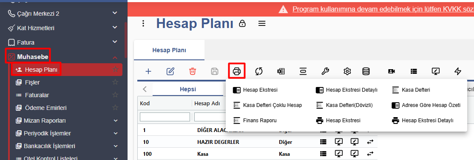Click the wrench tool icon
Viewport: 474px width, 160px height.
coord(325,71)
